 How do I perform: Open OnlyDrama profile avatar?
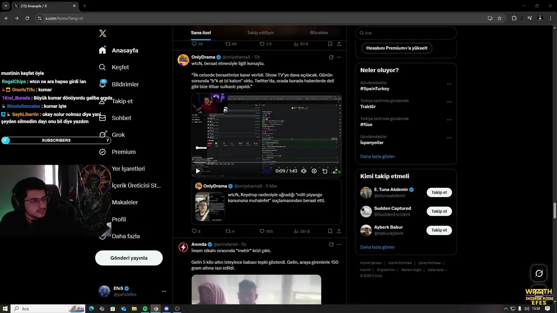183,60
